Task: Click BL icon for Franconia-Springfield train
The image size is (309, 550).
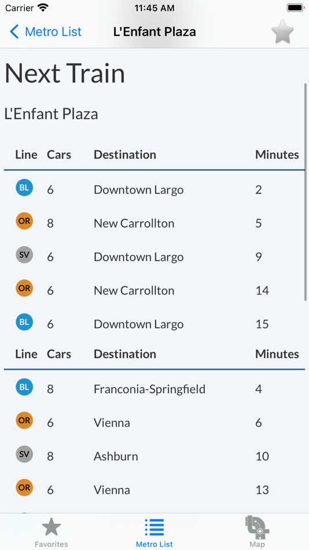Action: click(x=24, y=387)
